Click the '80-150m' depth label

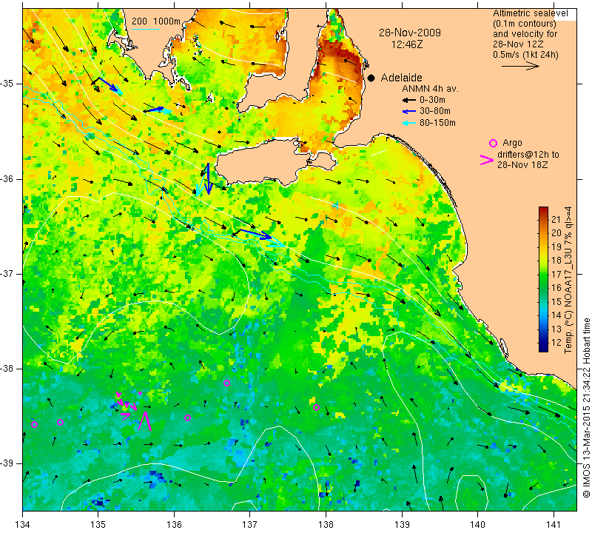coord(437,123)
